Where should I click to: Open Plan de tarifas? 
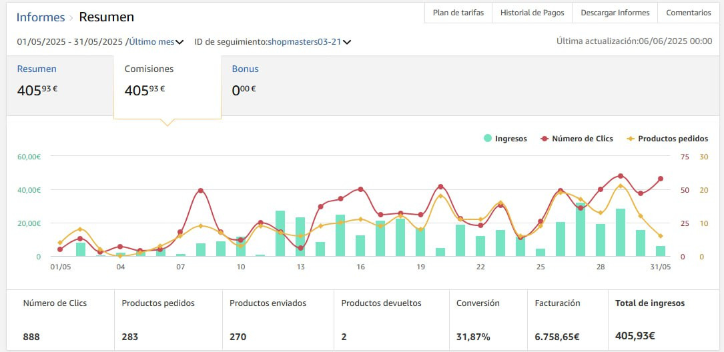click(x=458, y=13)
